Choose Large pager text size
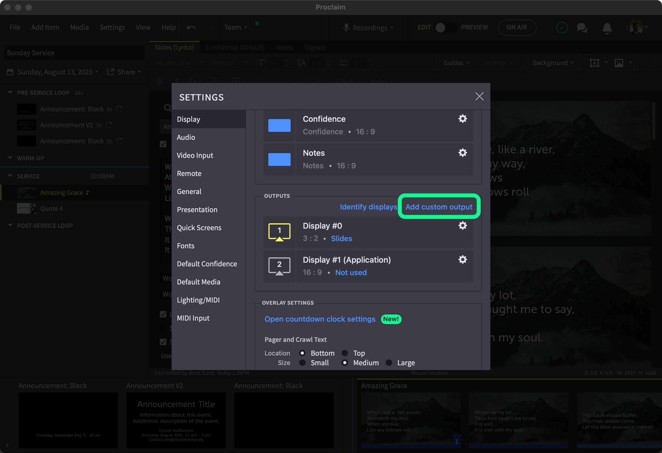The image size is (662, 453). [389, 363]
